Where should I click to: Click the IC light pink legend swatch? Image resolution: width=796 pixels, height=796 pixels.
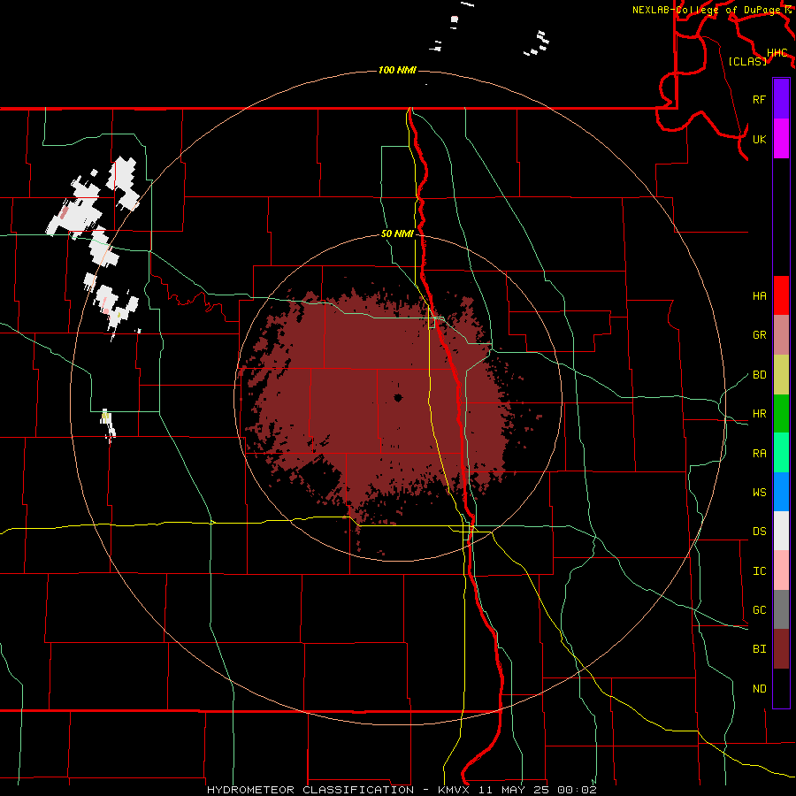click(781, 570)
